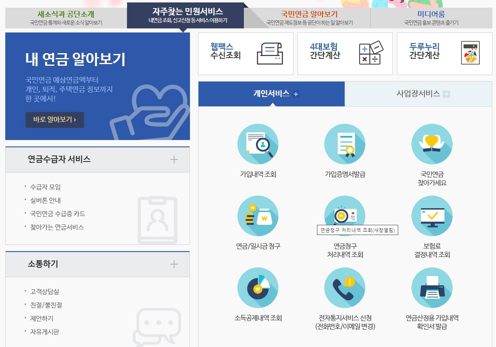This screenshot has height=347, width=496.
Task: Click the 소득공제내역 조회 text label
Action: [x=258, y=318]
